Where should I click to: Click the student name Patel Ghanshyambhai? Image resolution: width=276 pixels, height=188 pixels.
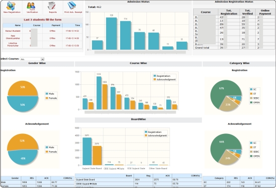click(x=13, y=37)
